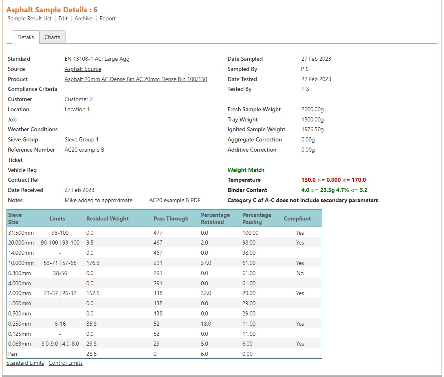Open the Report link
This screenshot has width=444, height=377.
[x=108, y=19]
